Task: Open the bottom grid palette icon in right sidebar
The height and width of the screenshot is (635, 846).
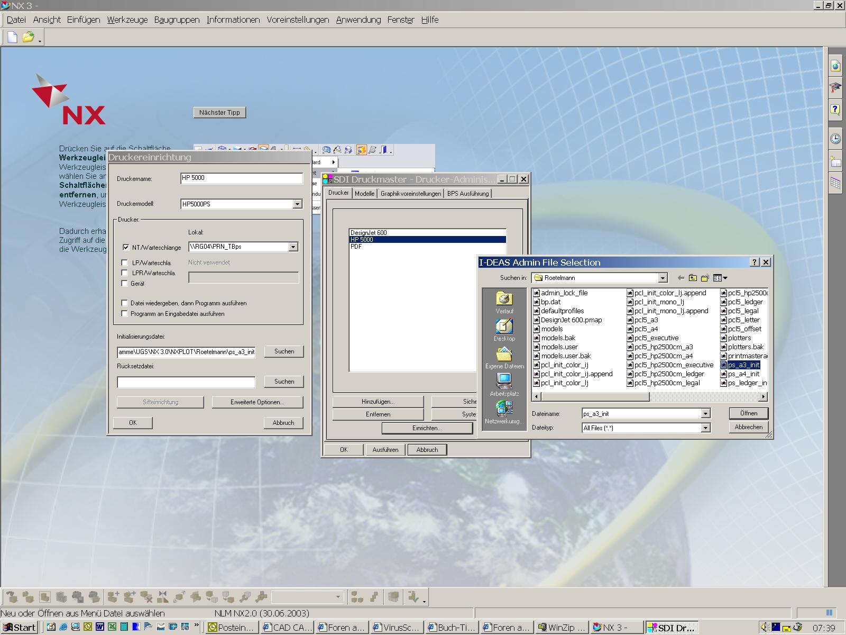Action: [x=835, y=183]
